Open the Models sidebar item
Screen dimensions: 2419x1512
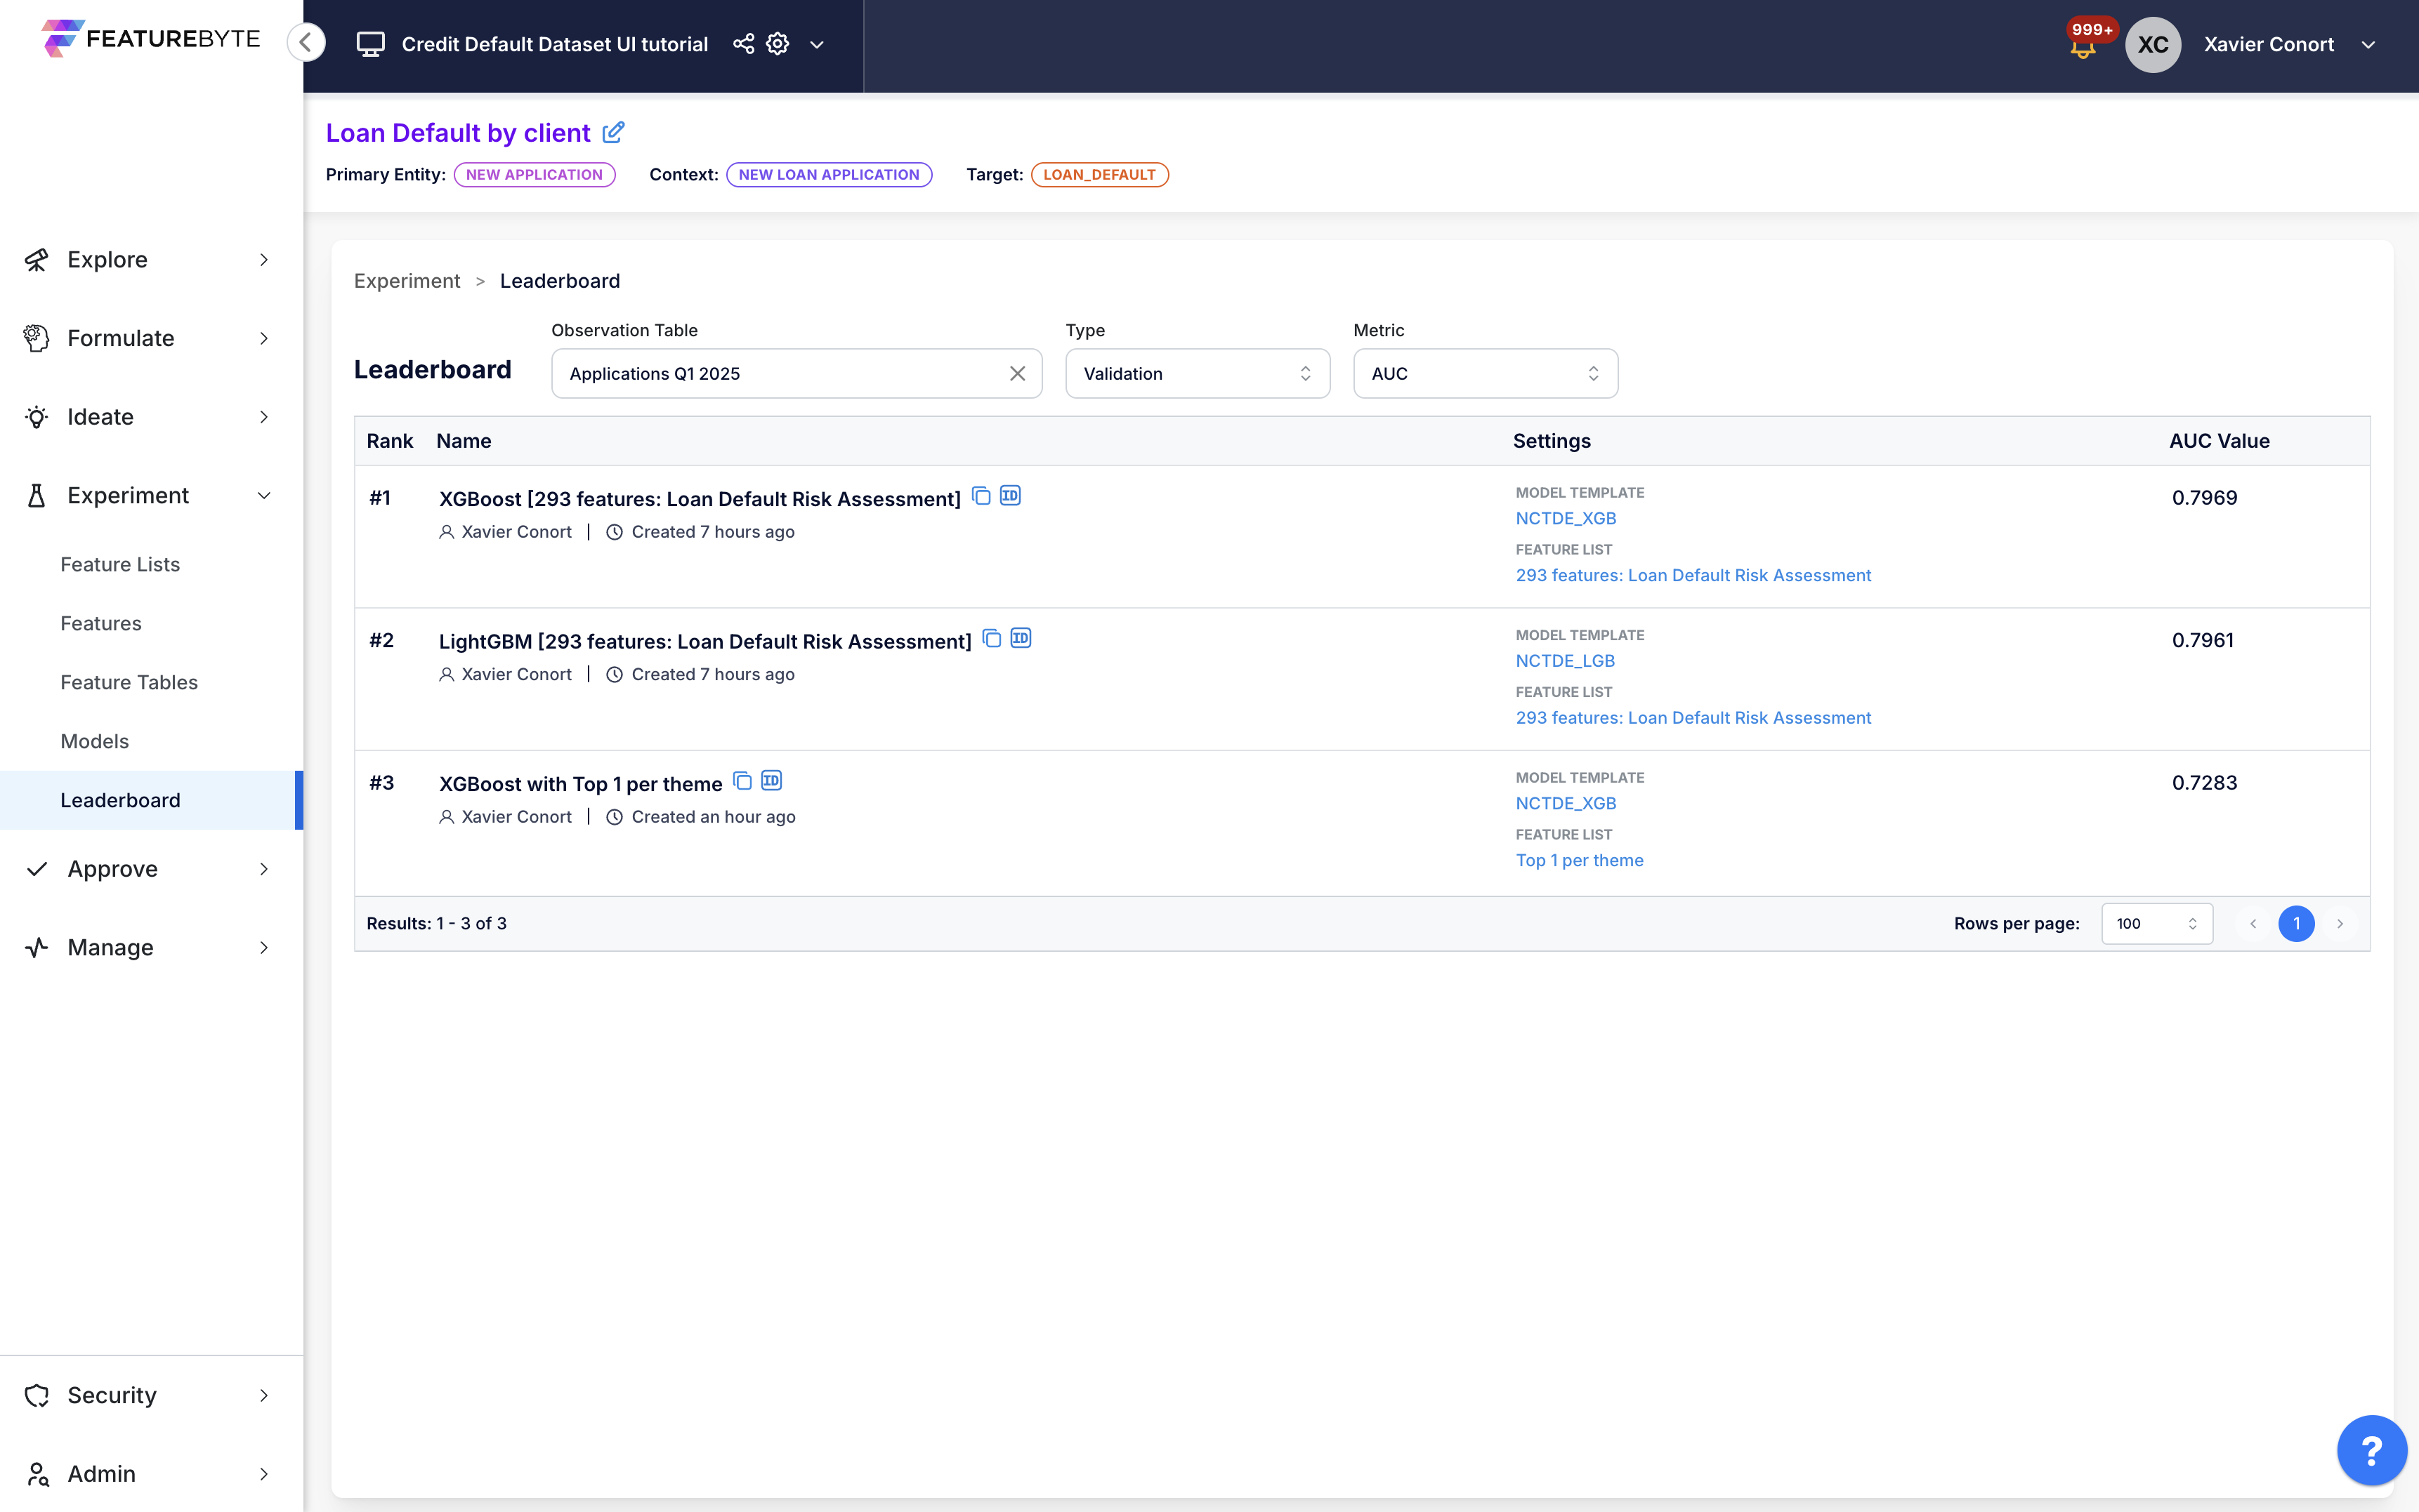pyautogui.click(x=95, y=741)
